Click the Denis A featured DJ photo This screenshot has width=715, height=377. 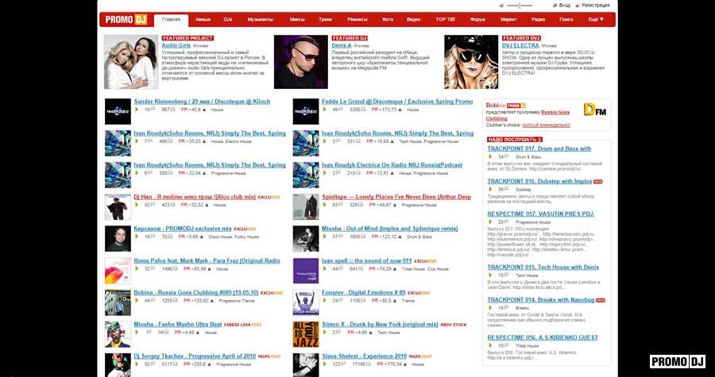pos(300,62)
